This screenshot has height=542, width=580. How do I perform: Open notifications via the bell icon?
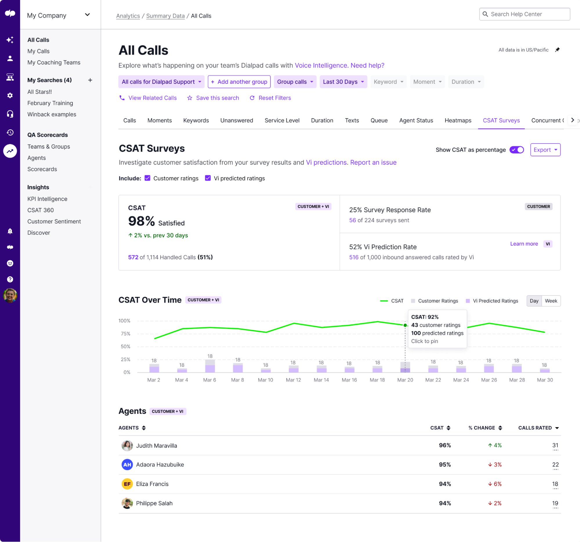[x=10, y=231]
